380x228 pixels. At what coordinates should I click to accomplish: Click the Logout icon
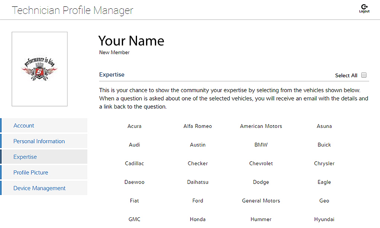tap(364, 8)
